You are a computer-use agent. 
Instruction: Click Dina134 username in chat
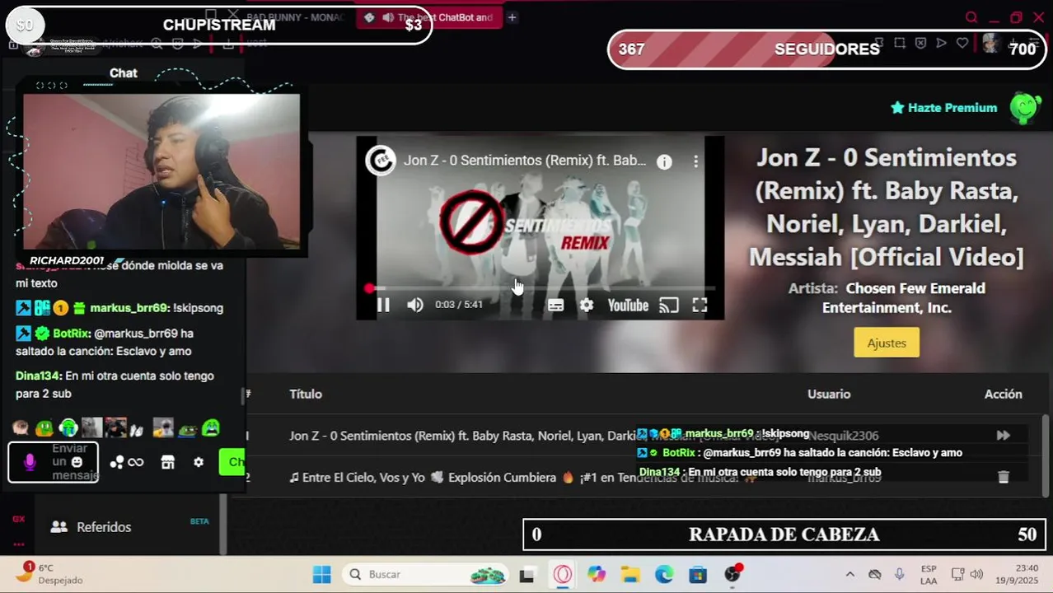click(x=38, y=376)
